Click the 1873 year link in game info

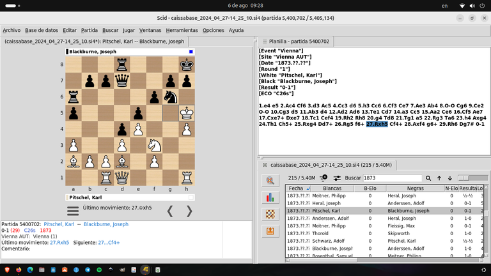coord(46,230)
